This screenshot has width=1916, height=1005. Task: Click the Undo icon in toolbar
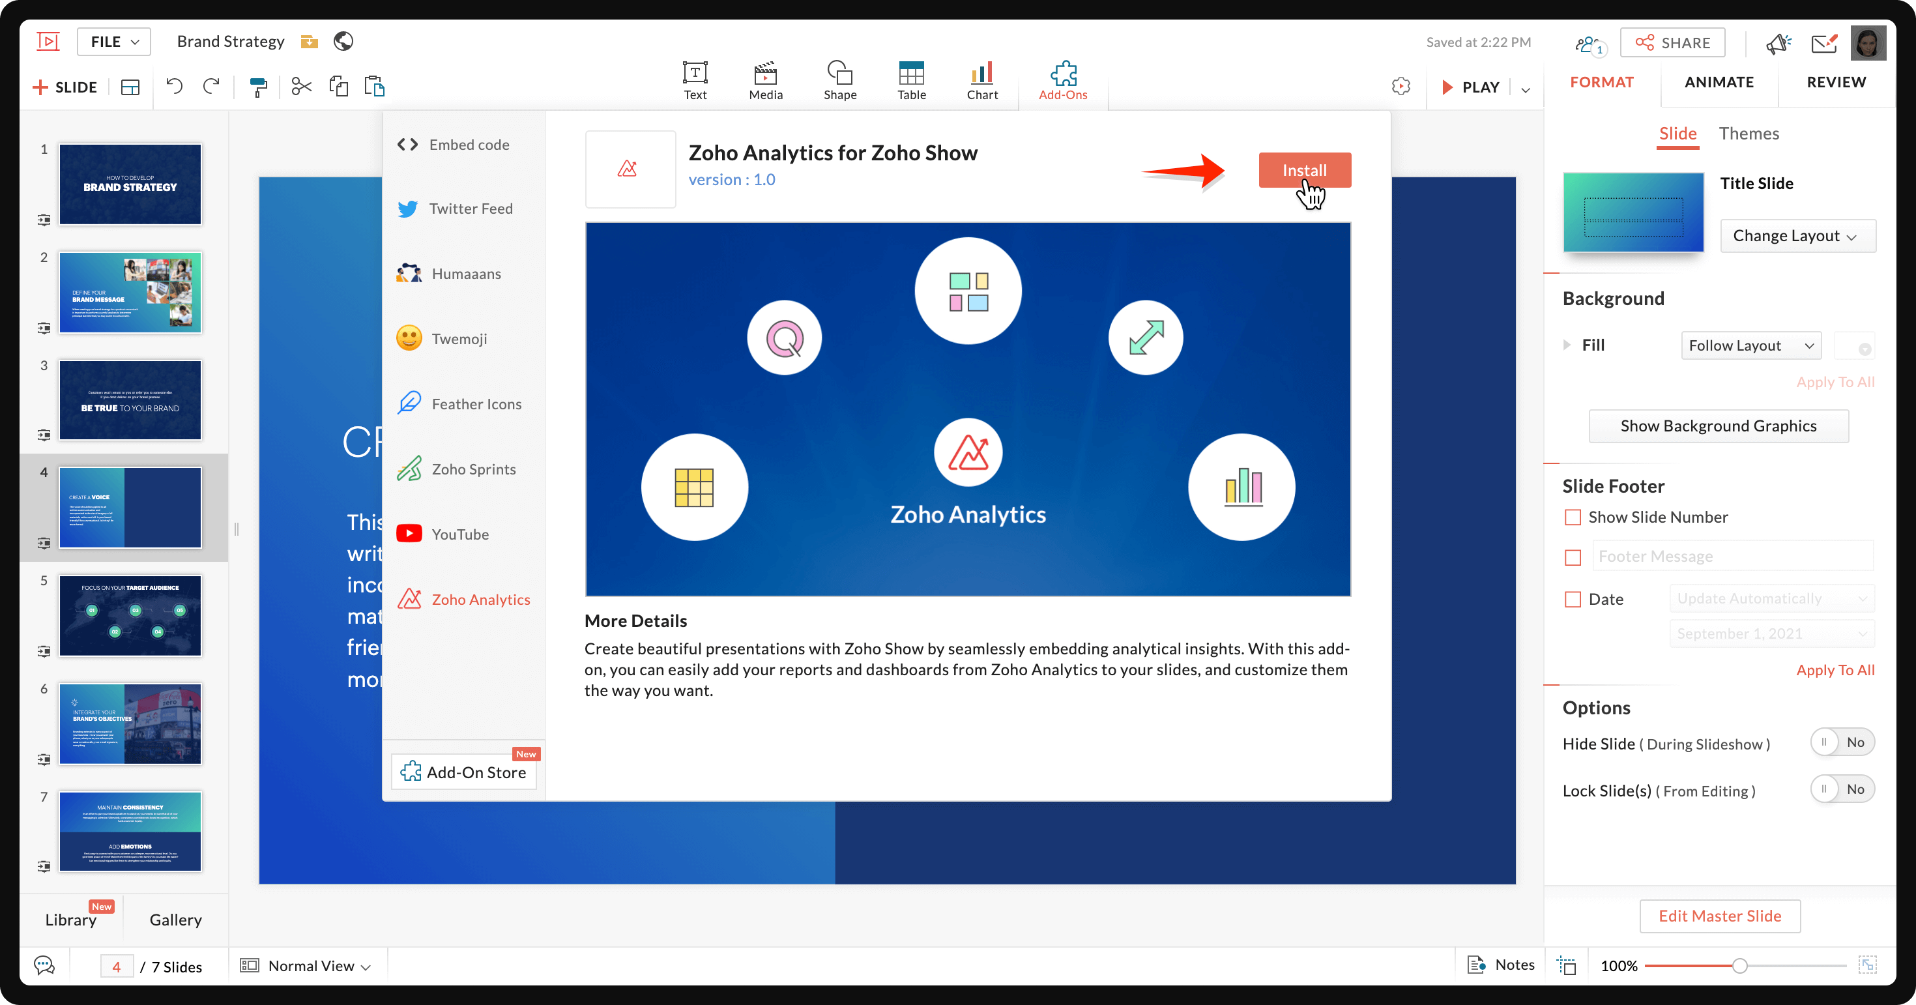[x=175, y=86]
